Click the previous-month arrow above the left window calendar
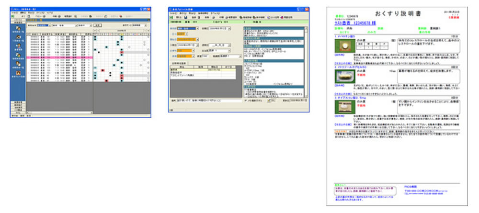The image size is (479, 213). (x=95, y=31)
